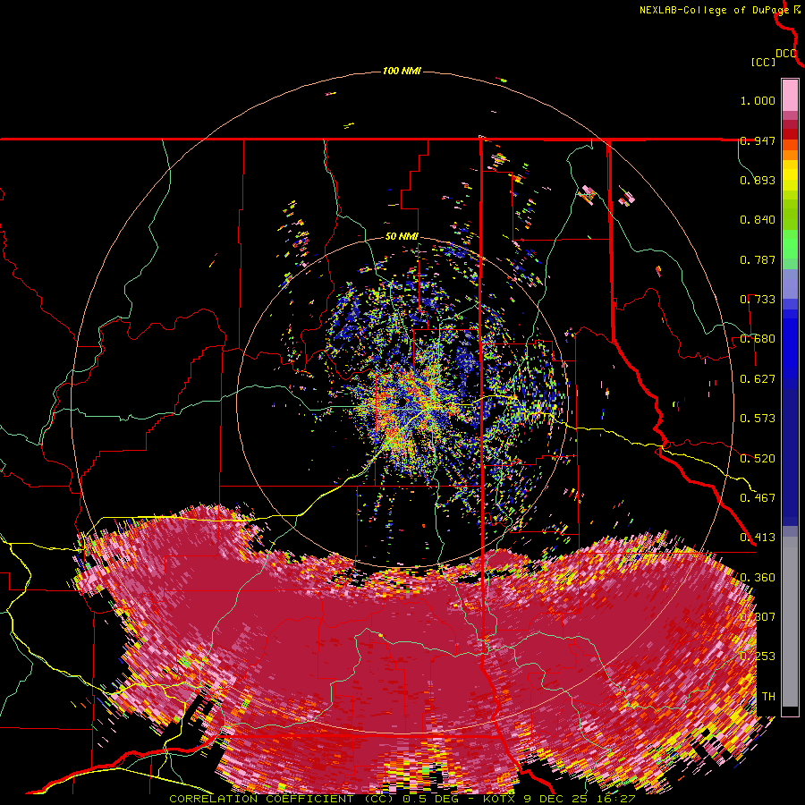The image size is (805, 805).
Task: Click the 0.840 scale value
Action: coord(758,220)
